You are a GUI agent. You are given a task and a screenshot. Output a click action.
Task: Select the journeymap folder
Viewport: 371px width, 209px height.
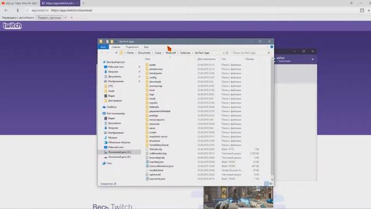[x=156, y=86]
